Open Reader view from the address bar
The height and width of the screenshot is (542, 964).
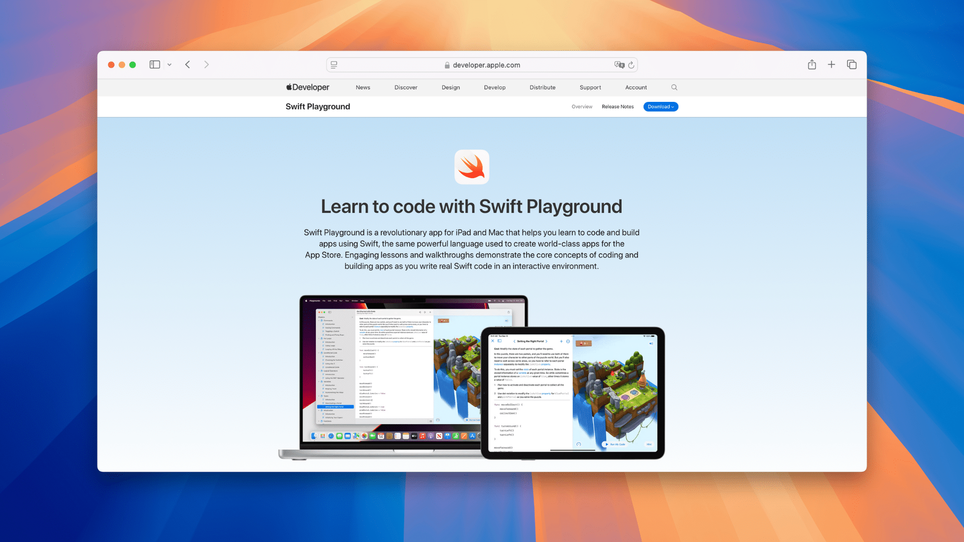click(334, 65)
